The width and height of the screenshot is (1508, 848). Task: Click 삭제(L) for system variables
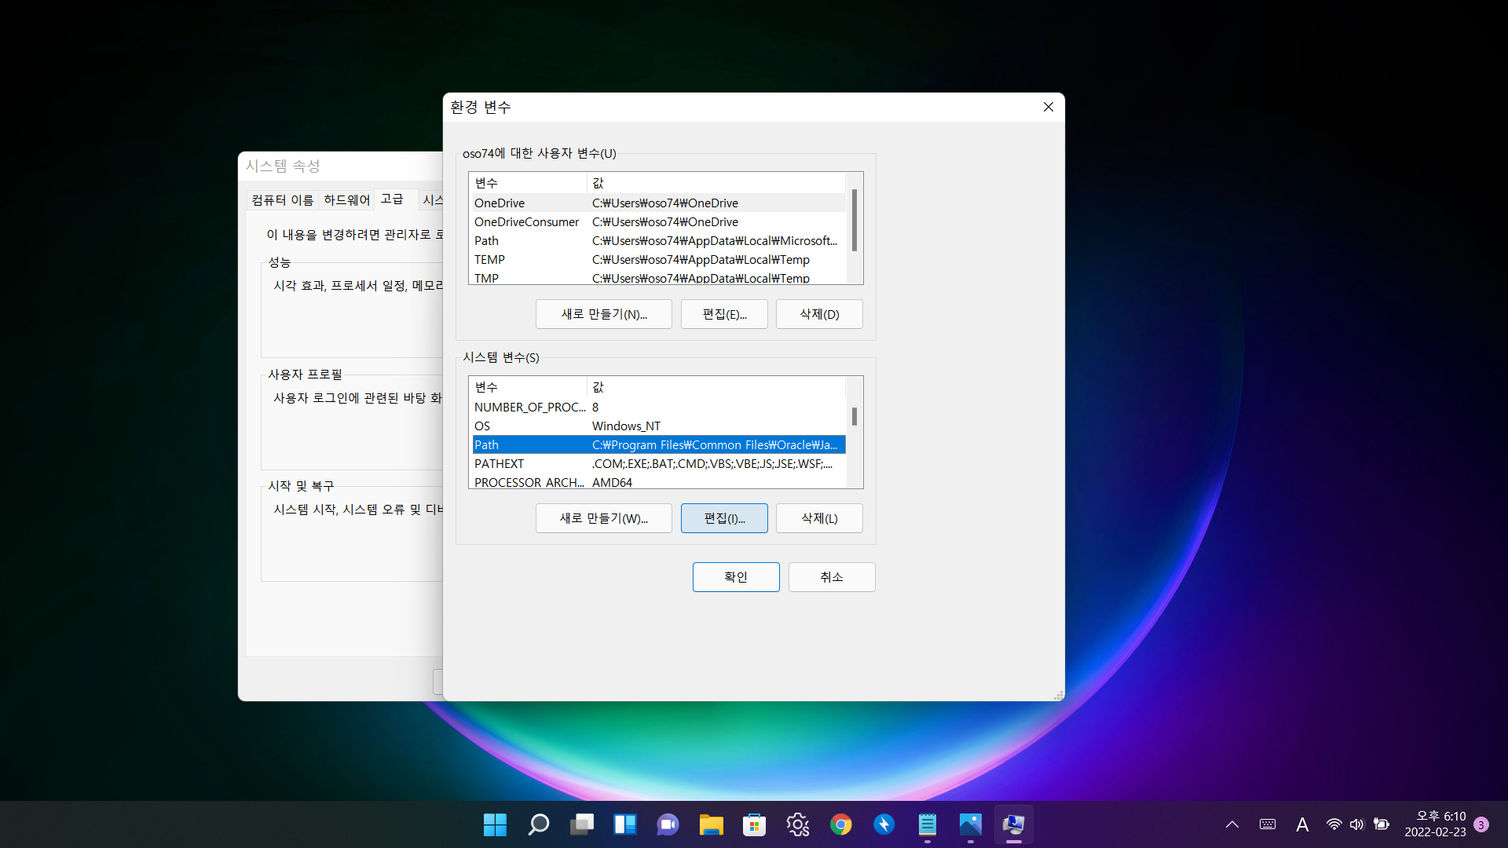coord(819,518)
